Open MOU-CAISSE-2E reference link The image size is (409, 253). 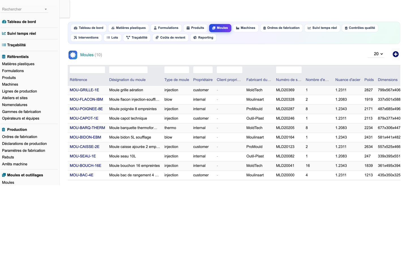(x=85, y=147)
